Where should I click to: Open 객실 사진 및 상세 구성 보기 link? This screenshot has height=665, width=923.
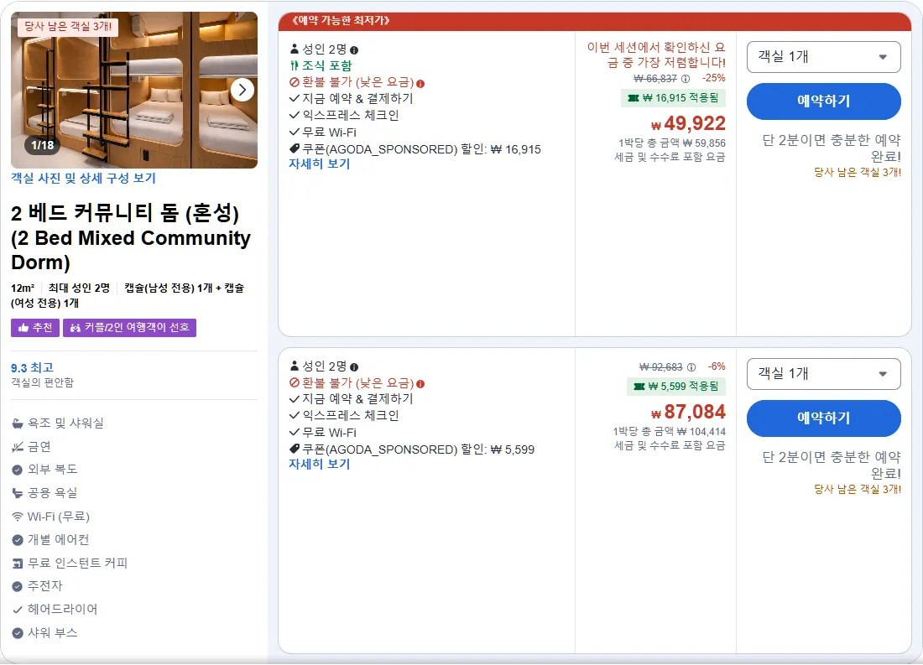[83, 179]
